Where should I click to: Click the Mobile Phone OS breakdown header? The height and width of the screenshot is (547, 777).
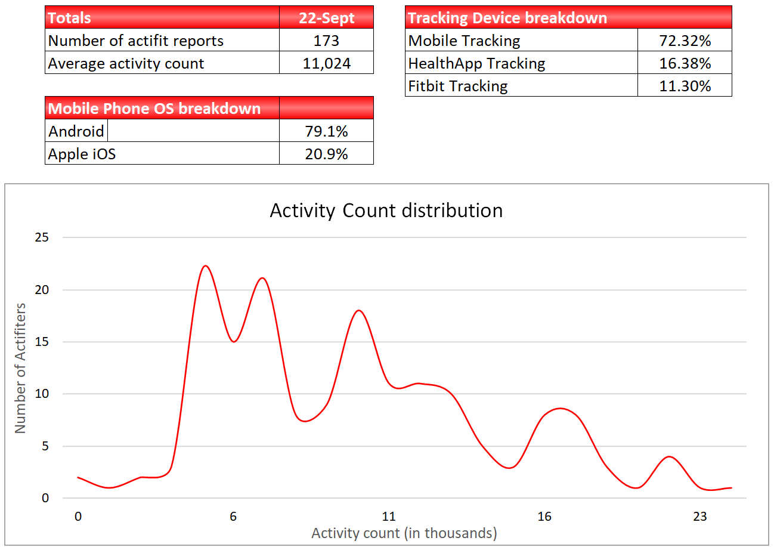162,108
